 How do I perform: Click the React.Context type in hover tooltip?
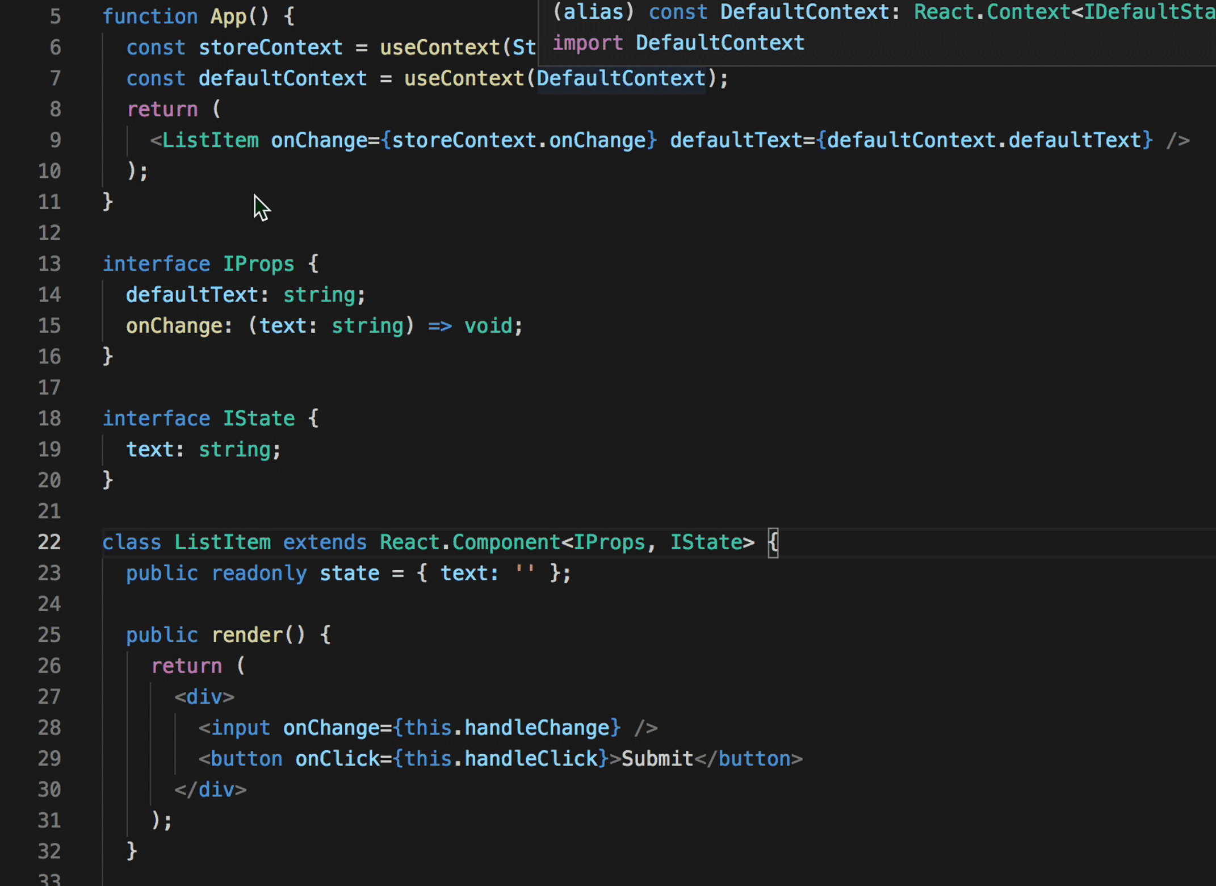[x=992, y=12]
